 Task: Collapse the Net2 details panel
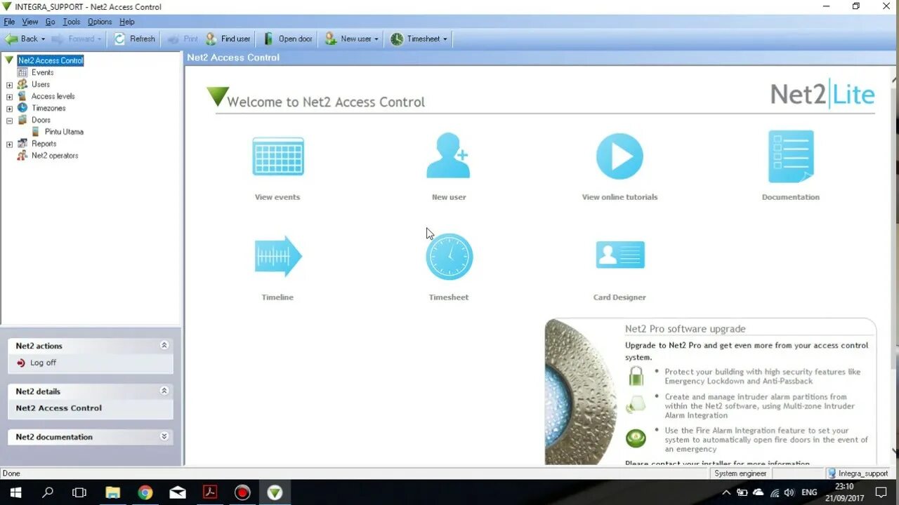164,391
